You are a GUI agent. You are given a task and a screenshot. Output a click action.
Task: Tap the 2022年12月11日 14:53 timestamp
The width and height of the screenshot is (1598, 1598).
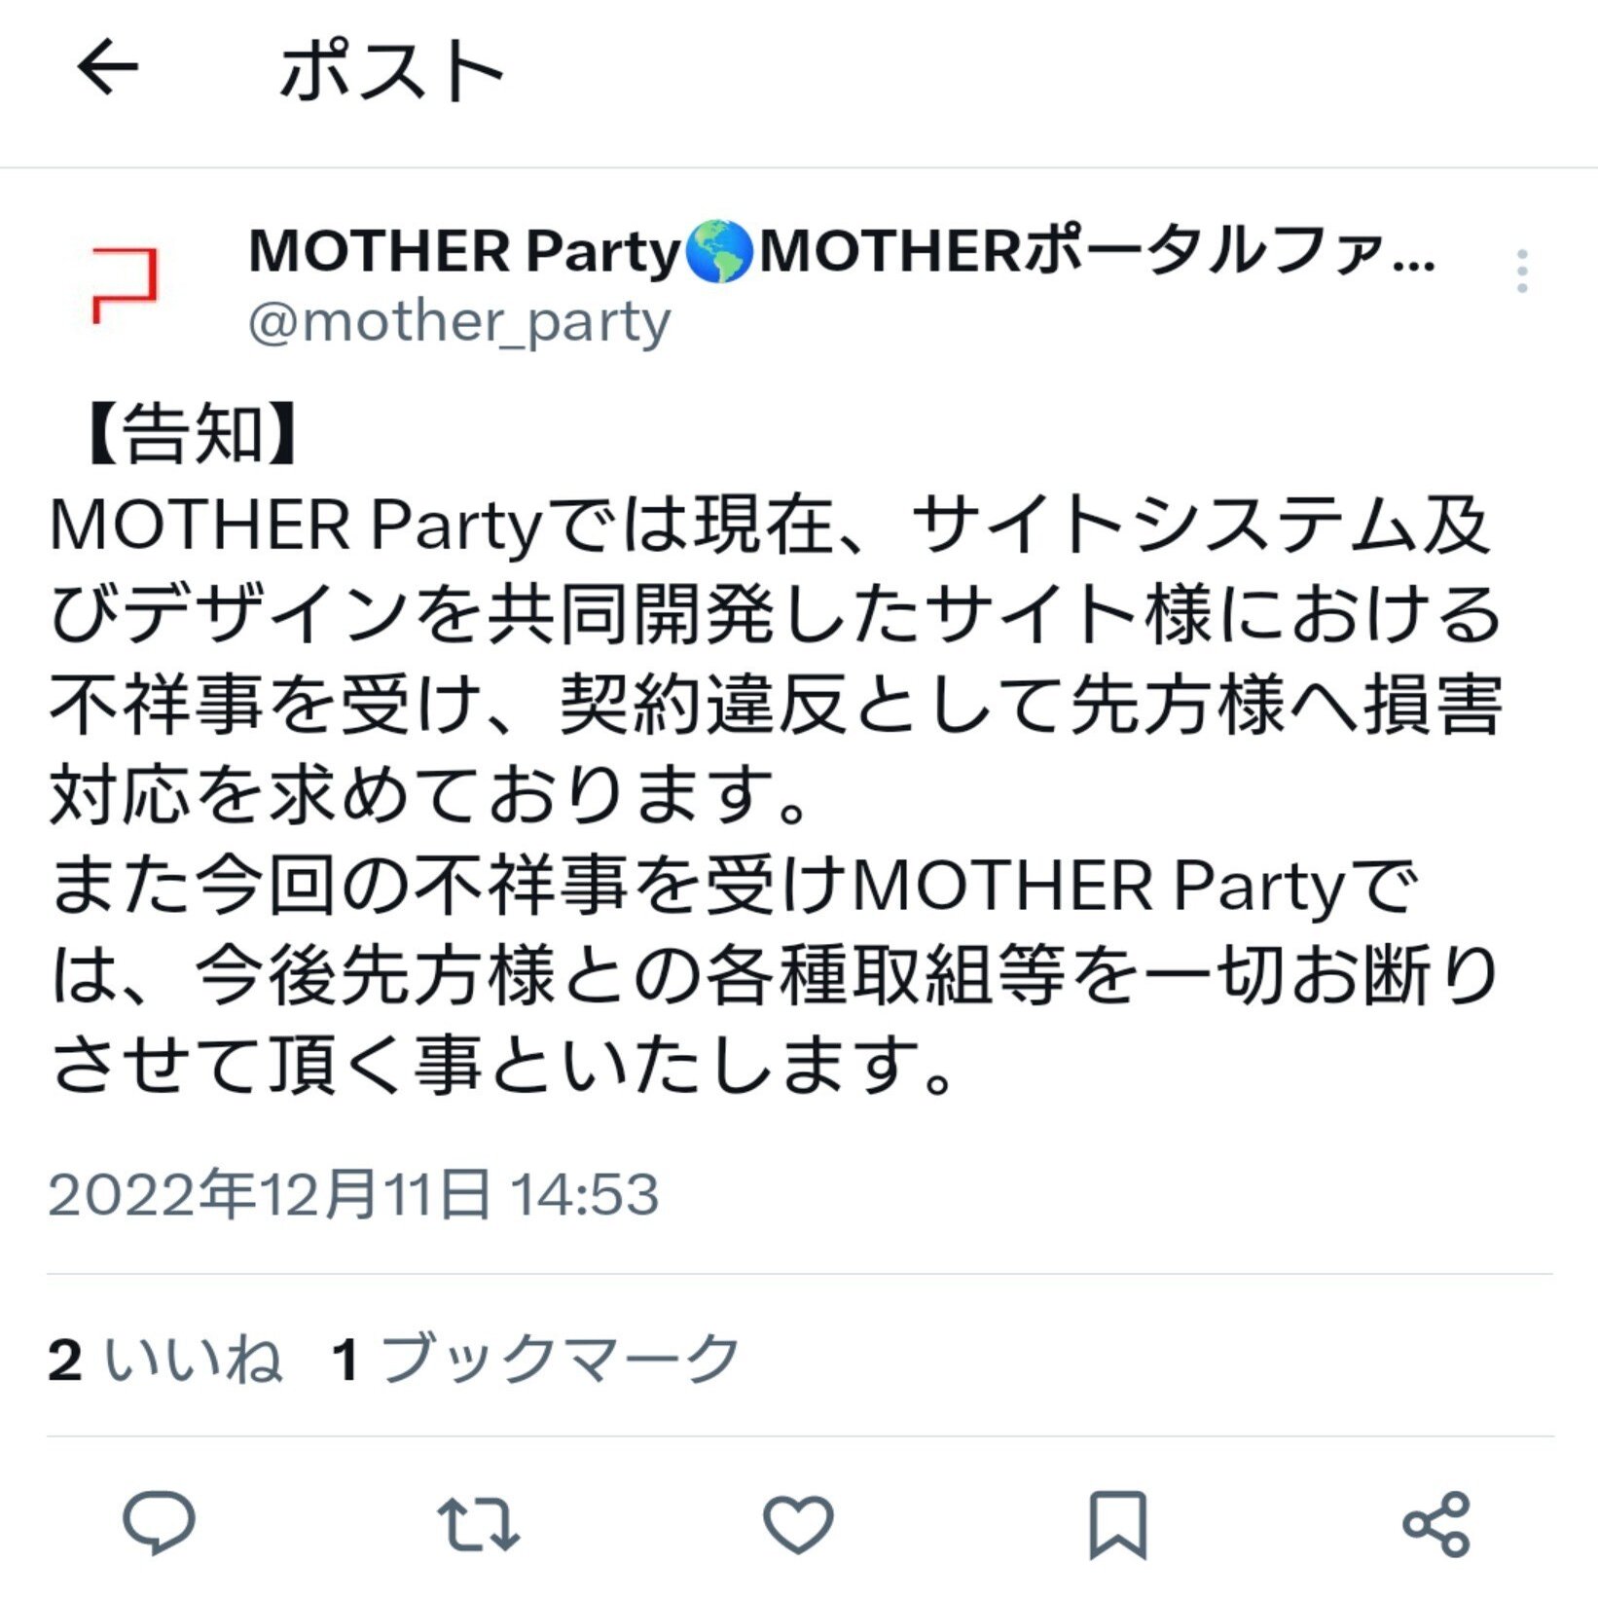pyautogui.click(x=353, y=1194)
